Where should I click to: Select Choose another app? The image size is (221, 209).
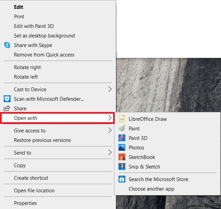click(167, 189)
